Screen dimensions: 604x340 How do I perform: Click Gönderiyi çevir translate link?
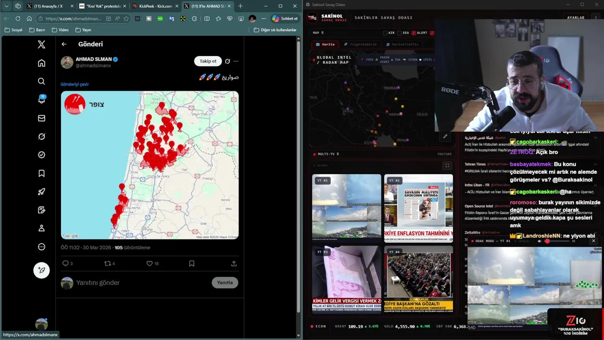point(75,84)
